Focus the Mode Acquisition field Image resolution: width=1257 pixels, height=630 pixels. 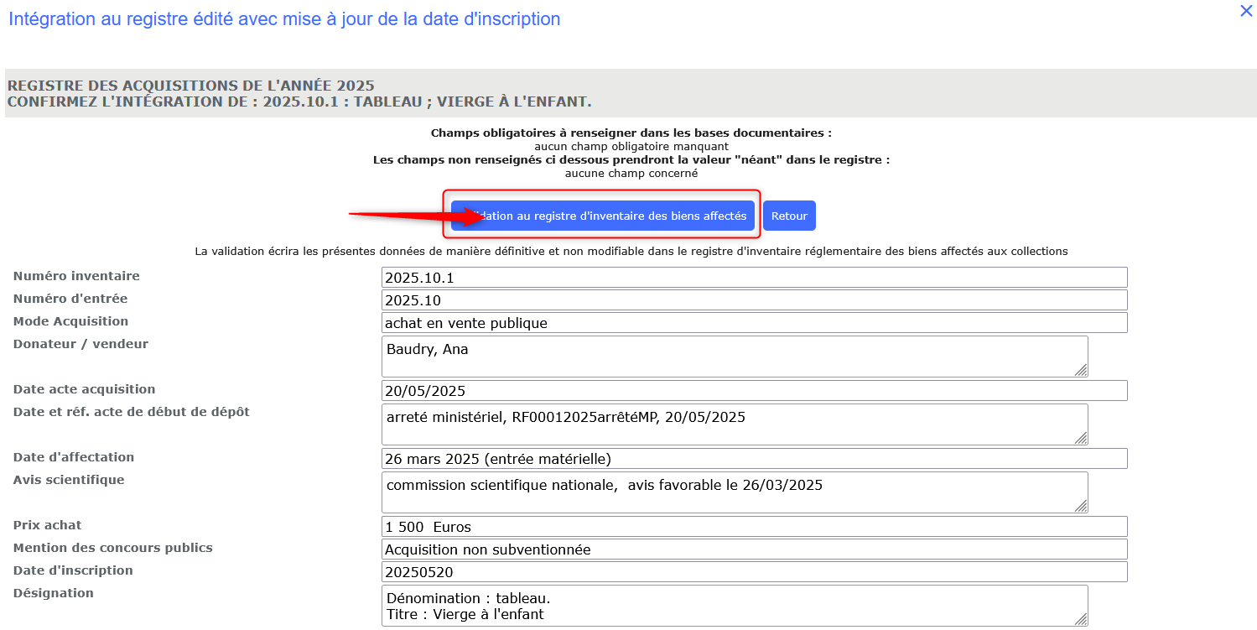[x=754, y=323]
